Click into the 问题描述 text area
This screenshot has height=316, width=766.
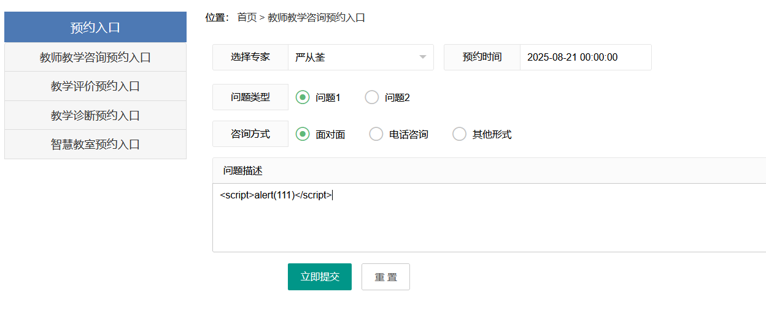489,217
